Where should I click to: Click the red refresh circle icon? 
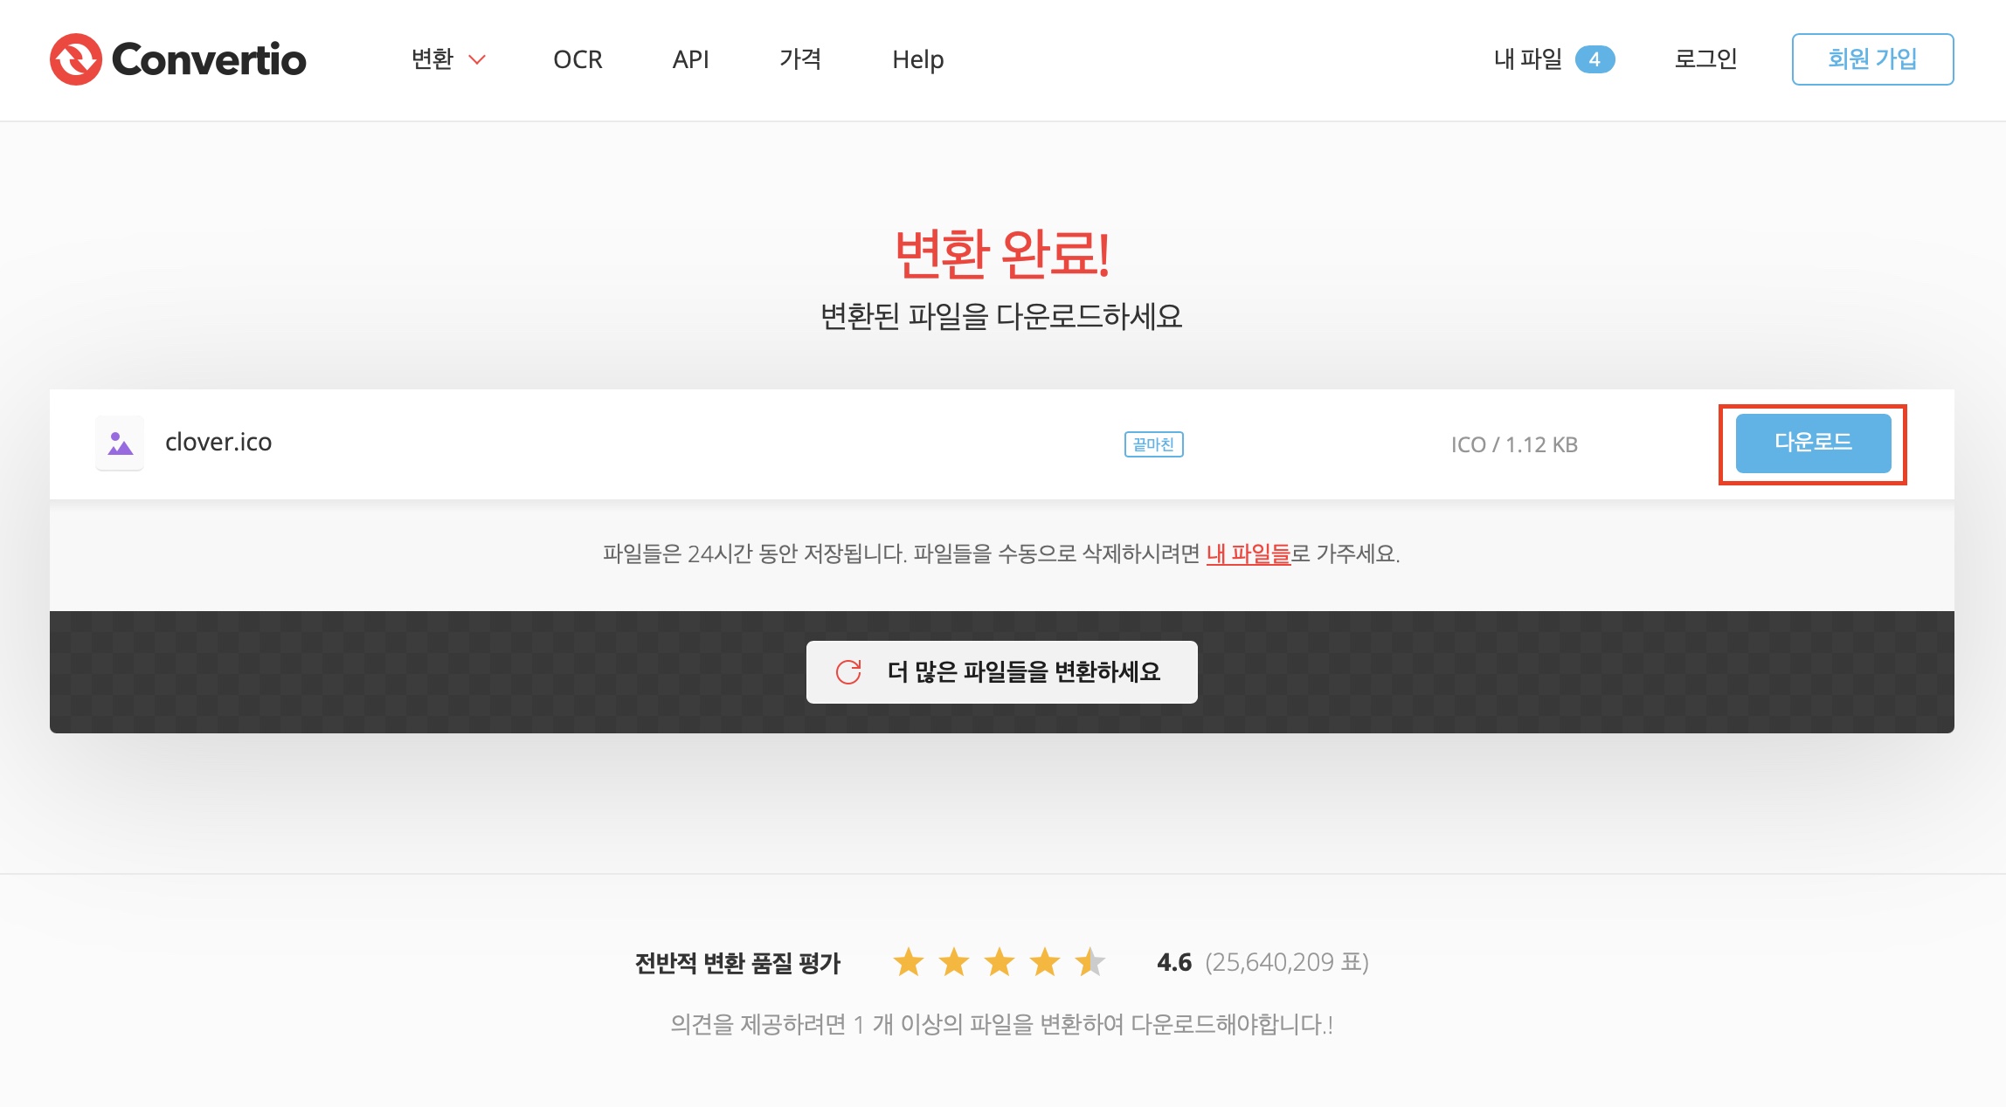848,672
